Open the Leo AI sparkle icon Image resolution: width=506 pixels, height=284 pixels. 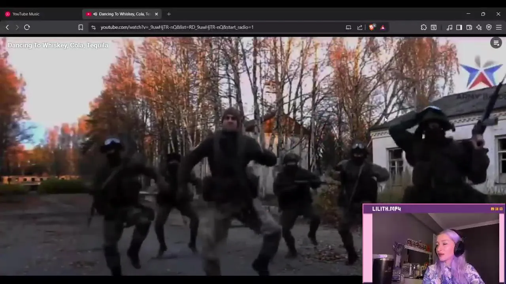[x=479, y=27]
